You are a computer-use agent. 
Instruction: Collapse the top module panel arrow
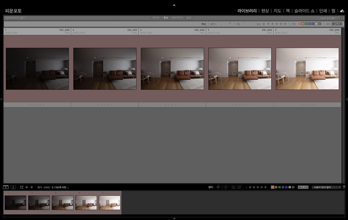click(x=174, y=5)
